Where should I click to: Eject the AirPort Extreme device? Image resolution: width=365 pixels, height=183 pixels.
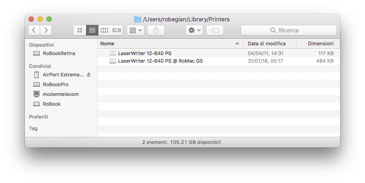tap(89, 75)
